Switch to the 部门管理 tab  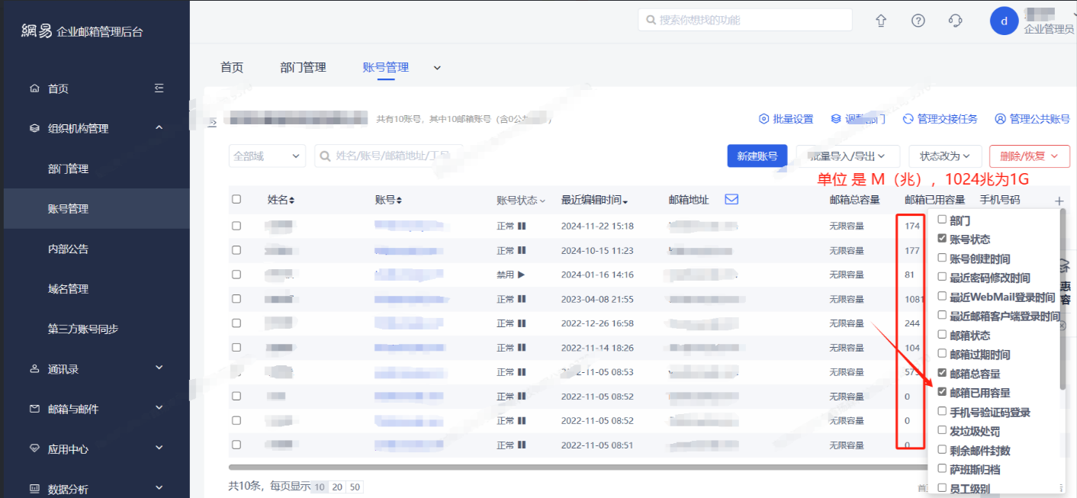303,67
